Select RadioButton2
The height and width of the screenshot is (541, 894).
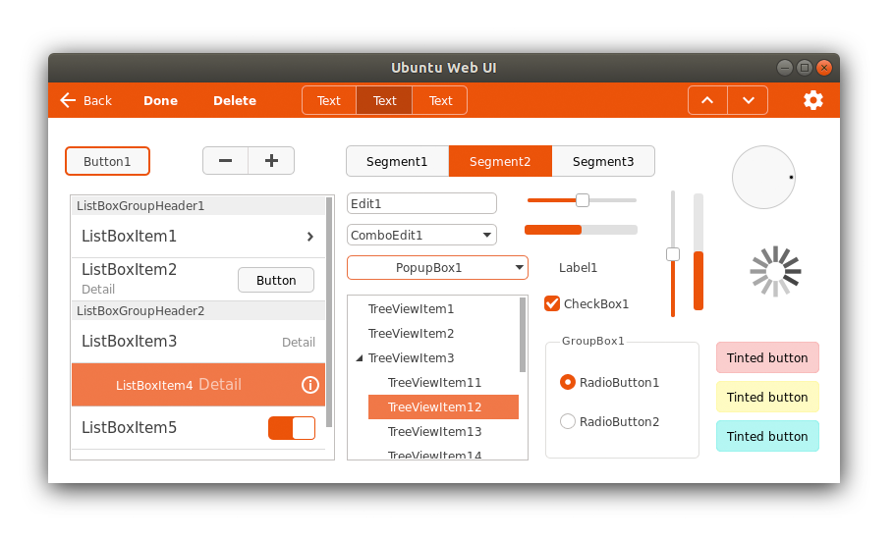click(x=567, y=421)
